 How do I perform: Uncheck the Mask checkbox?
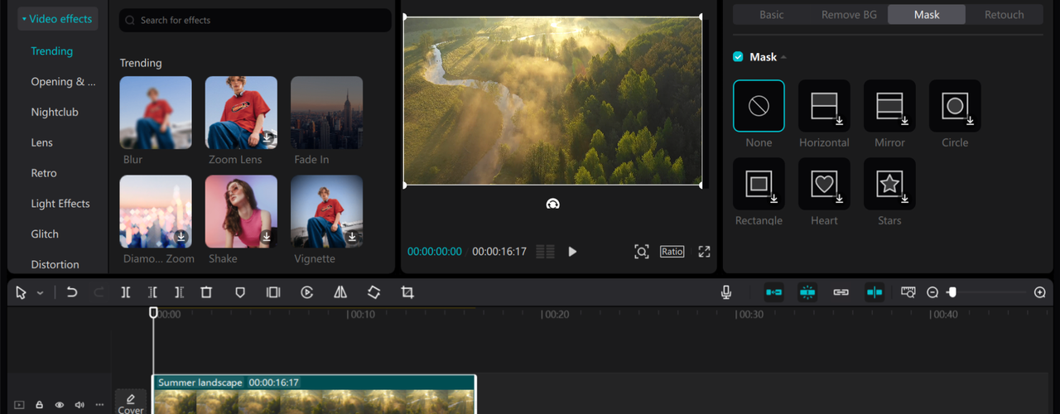[x=738, y=57]
